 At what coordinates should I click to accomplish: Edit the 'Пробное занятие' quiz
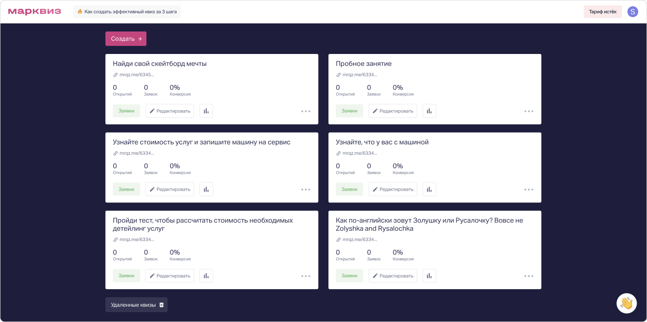[x=392, y=111]
